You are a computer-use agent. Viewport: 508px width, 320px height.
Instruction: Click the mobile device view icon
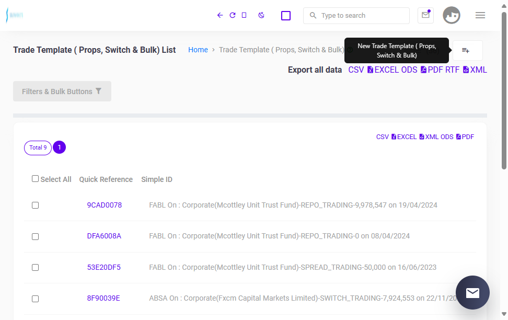[244, 15]
